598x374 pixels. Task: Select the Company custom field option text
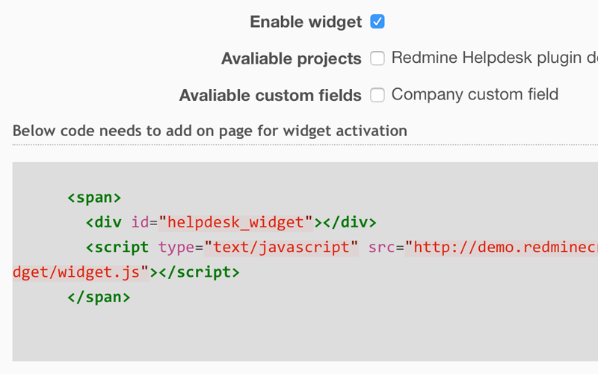pyautogui.click(x=475, y=94)
